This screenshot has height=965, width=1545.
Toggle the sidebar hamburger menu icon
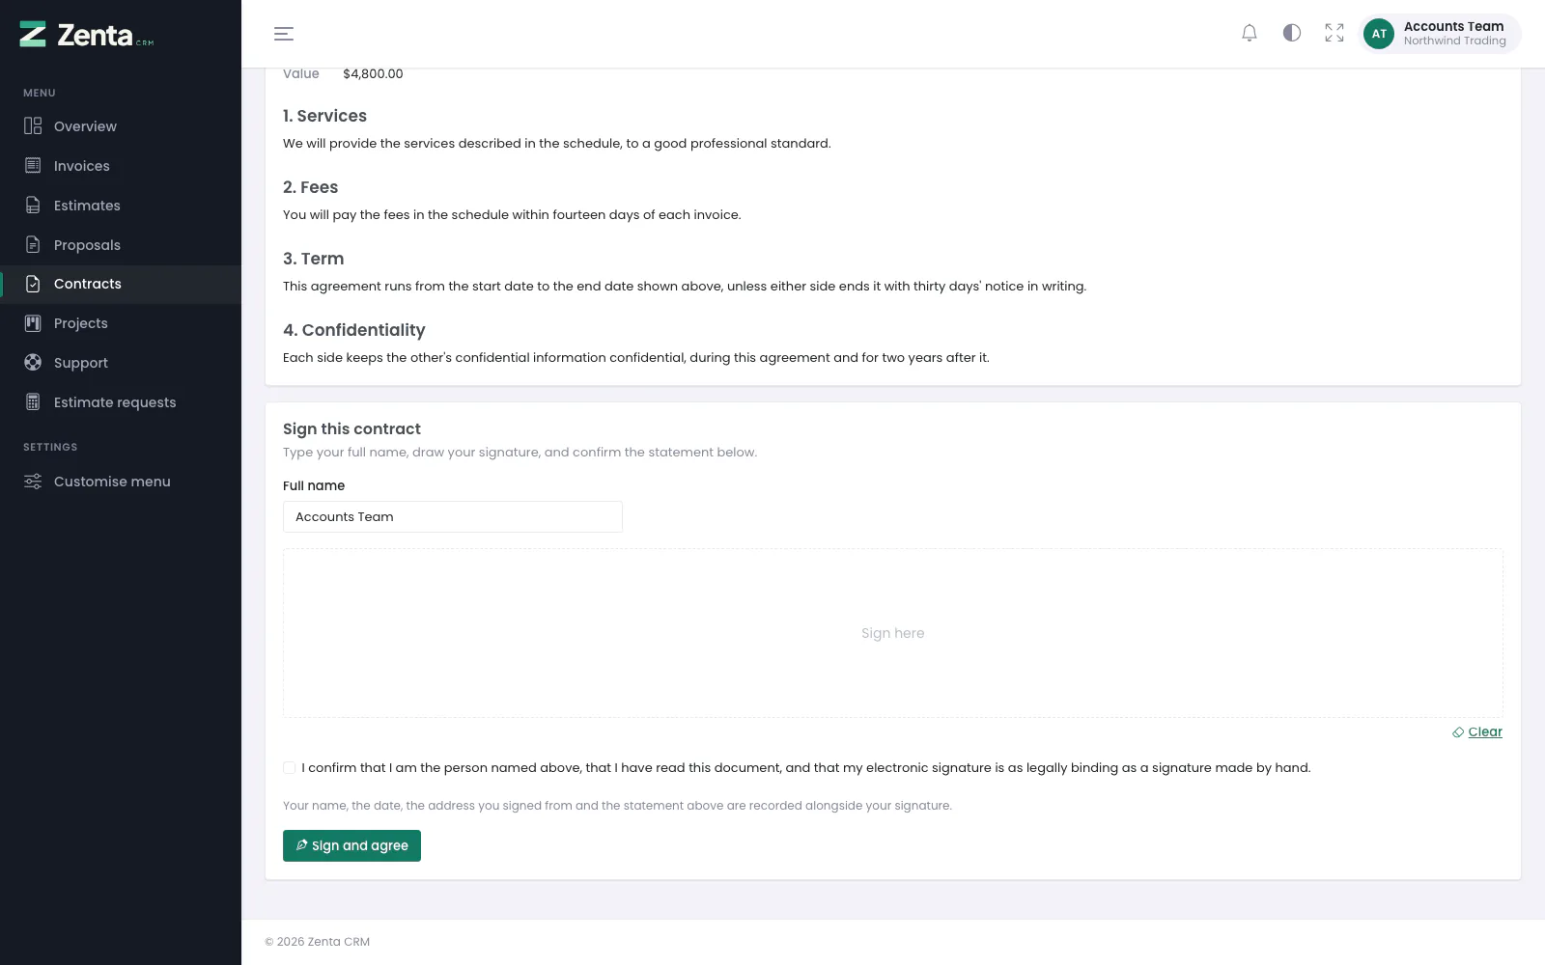[x=284, y=34]
